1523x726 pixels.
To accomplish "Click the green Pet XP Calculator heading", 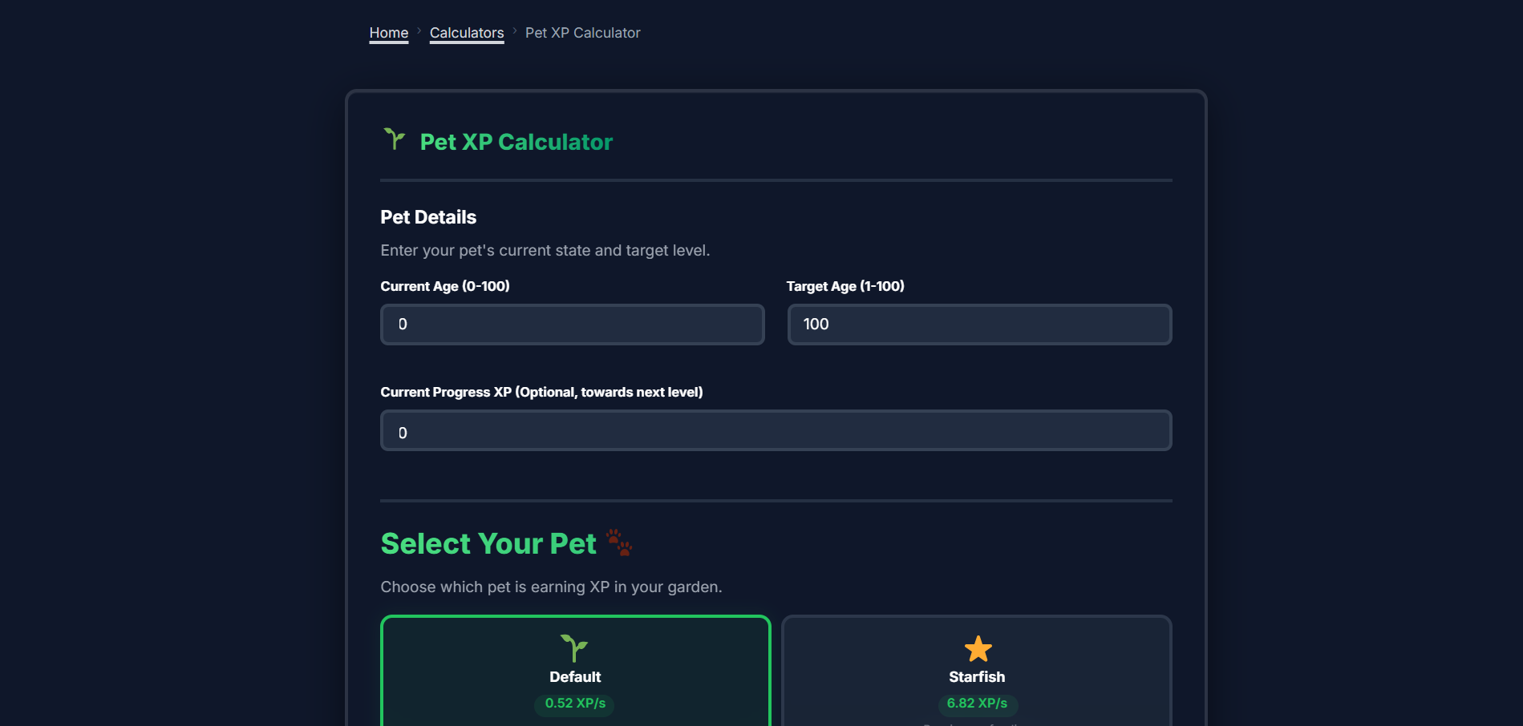I will (516, 142).
